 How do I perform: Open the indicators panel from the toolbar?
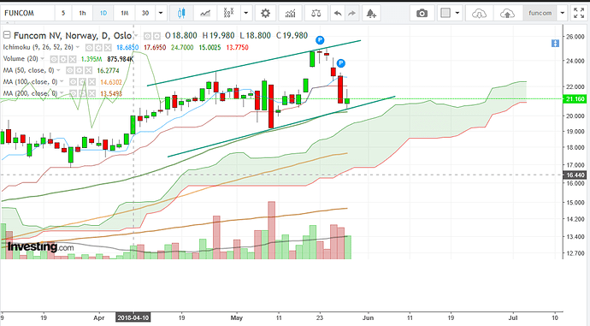tap(290, 13)
